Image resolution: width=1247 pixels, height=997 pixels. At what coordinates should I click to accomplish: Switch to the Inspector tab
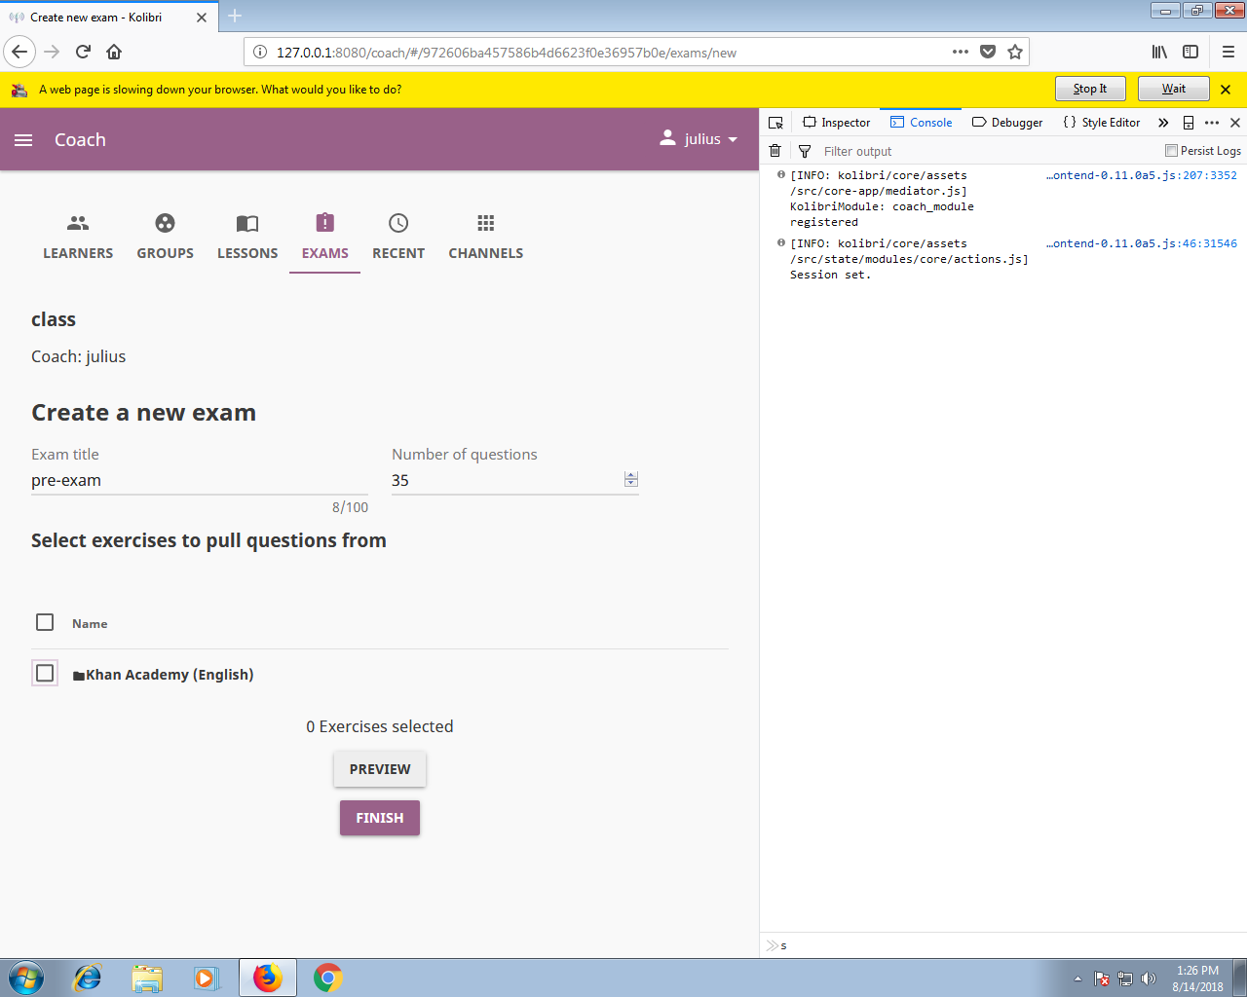836,122
